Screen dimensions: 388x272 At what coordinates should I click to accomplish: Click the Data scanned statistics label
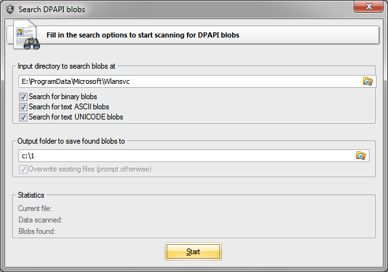click(41, 220)
